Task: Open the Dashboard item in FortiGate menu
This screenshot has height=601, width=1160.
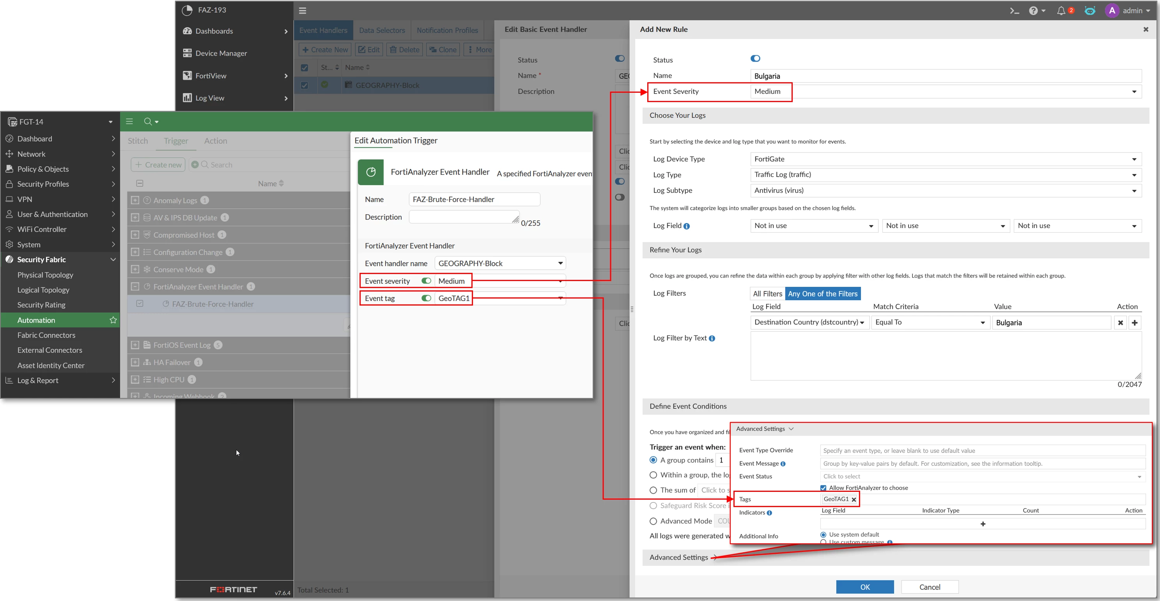Action: 60,139
